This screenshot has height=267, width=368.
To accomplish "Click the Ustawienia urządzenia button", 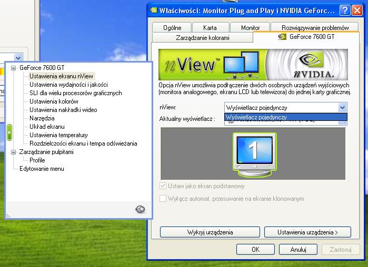I will click(x=307, y=232).
